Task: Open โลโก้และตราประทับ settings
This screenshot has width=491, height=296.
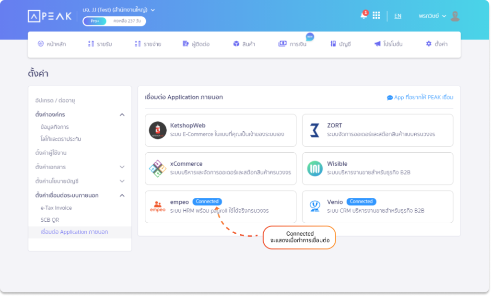Action: point(61,139)
